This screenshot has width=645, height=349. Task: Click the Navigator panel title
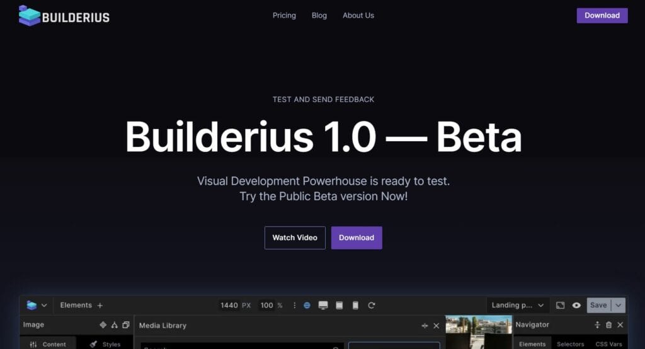point(532,324)
